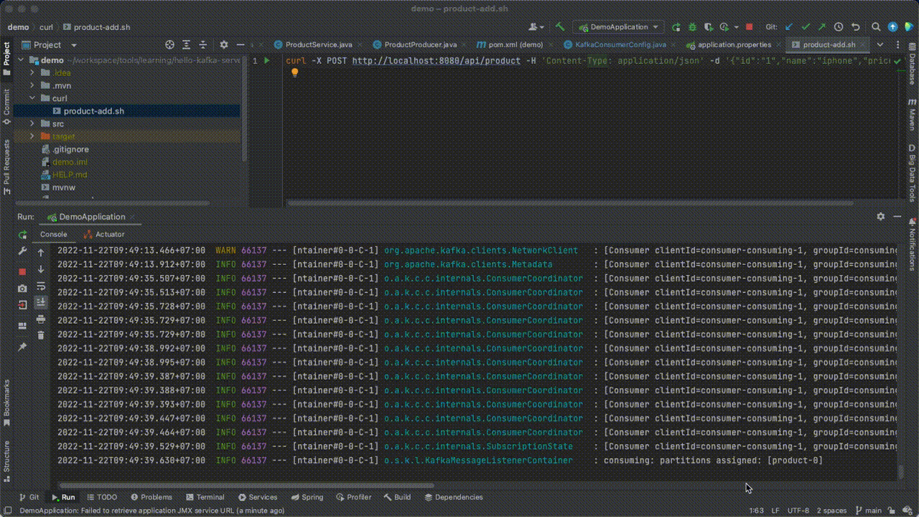The width and height of the screenshot is (919, 517).
Task: Open Git history clock icon
Action: (x=838, y=27)
